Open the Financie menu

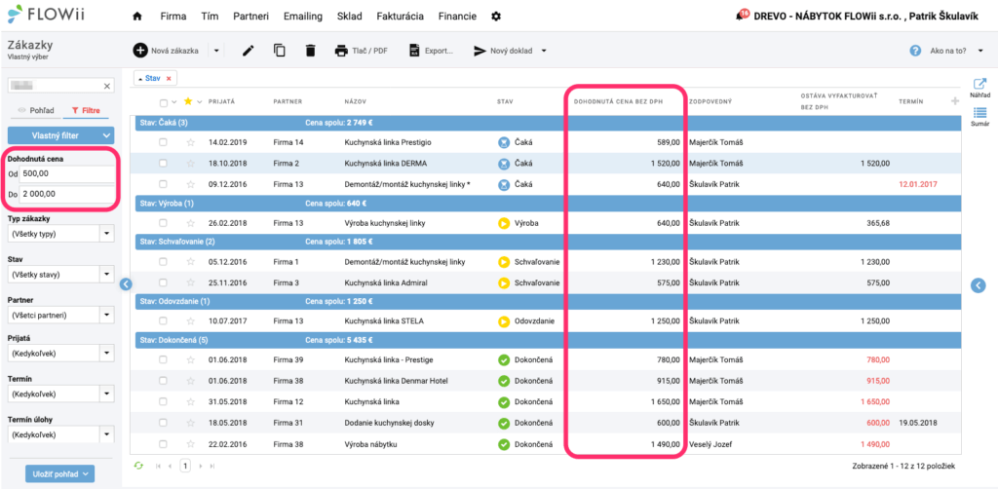(457, 17)
